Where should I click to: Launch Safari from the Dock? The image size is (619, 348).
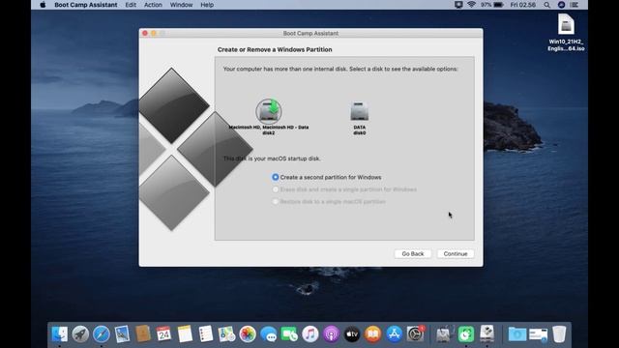102,334
